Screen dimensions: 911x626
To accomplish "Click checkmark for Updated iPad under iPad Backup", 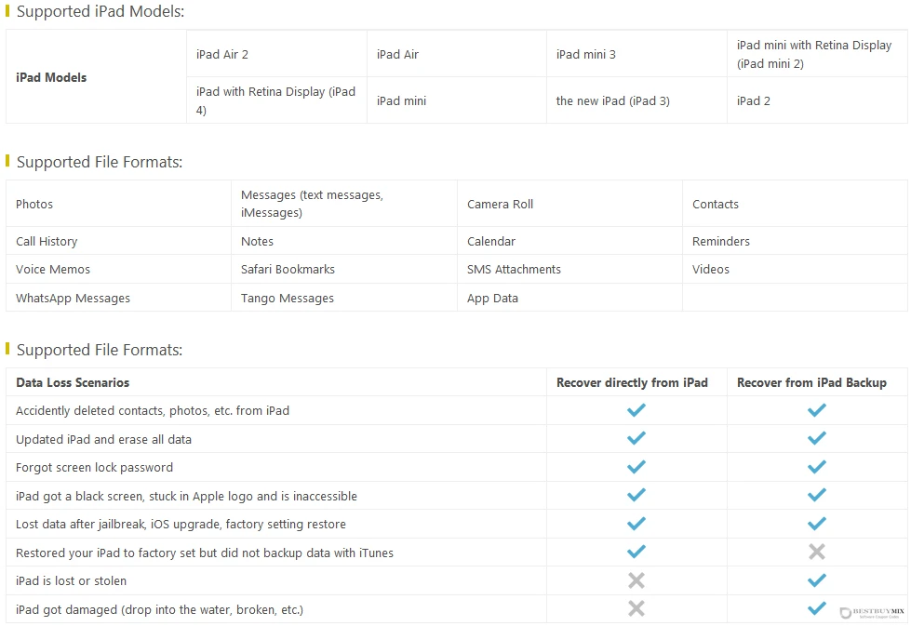I will pyautogui.click(x=816, y=438).
